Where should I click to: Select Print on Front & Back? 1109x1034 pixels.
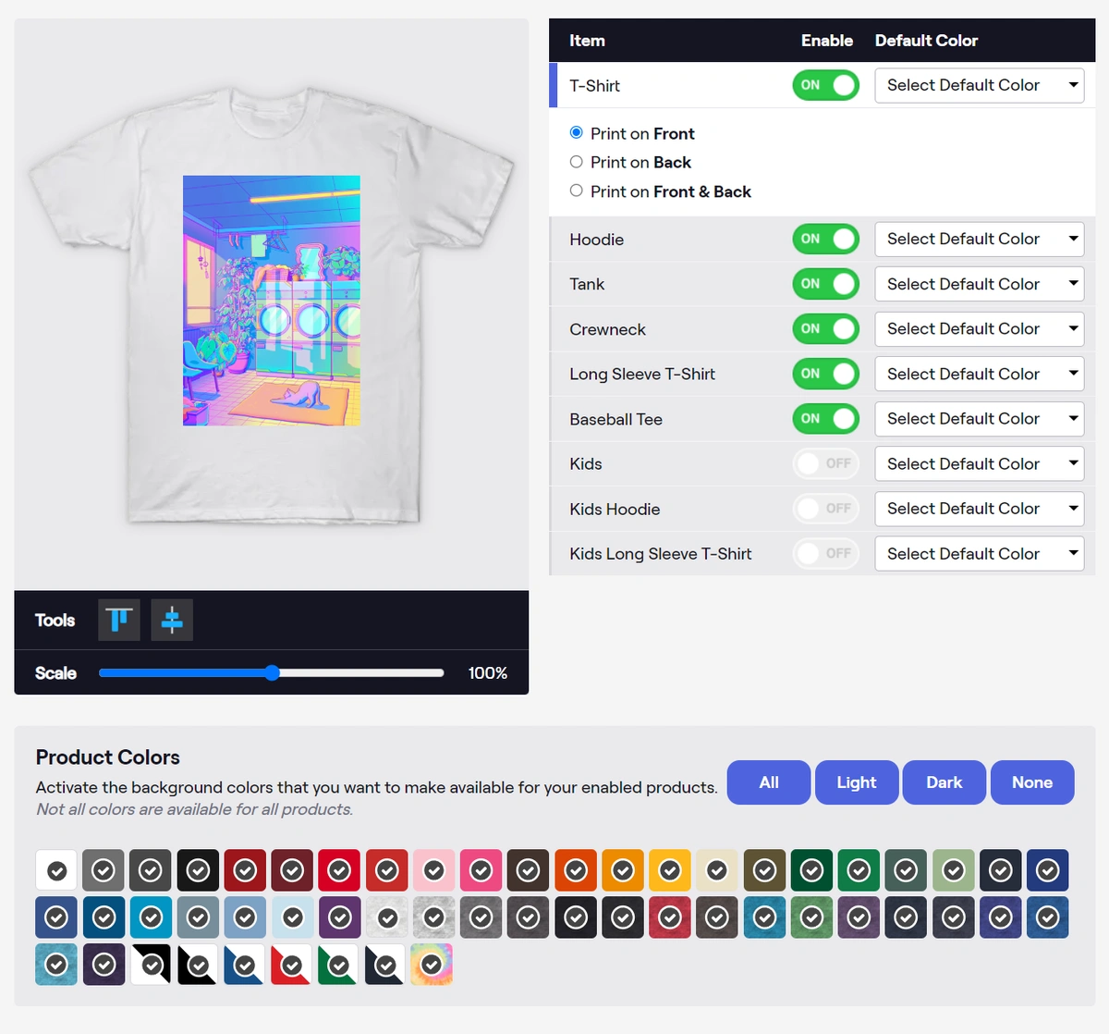[577, 191]
